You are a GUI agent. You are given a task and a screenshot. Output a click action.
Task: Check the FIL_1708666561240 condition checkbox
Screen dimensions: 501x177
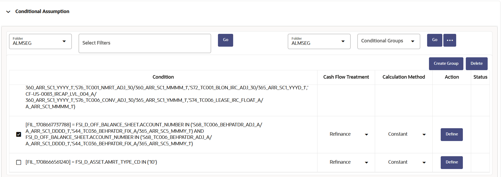(x=18, y=162)
